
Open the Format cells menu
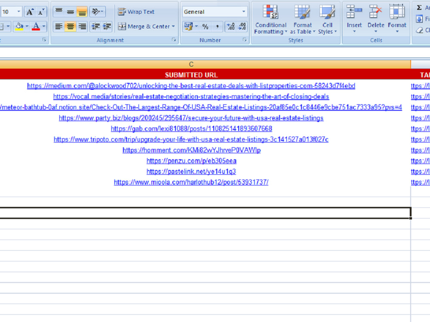(x=397, y=19)
